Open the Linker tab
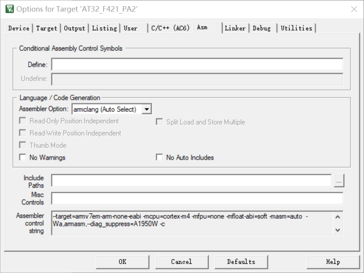 click(235, 28)
